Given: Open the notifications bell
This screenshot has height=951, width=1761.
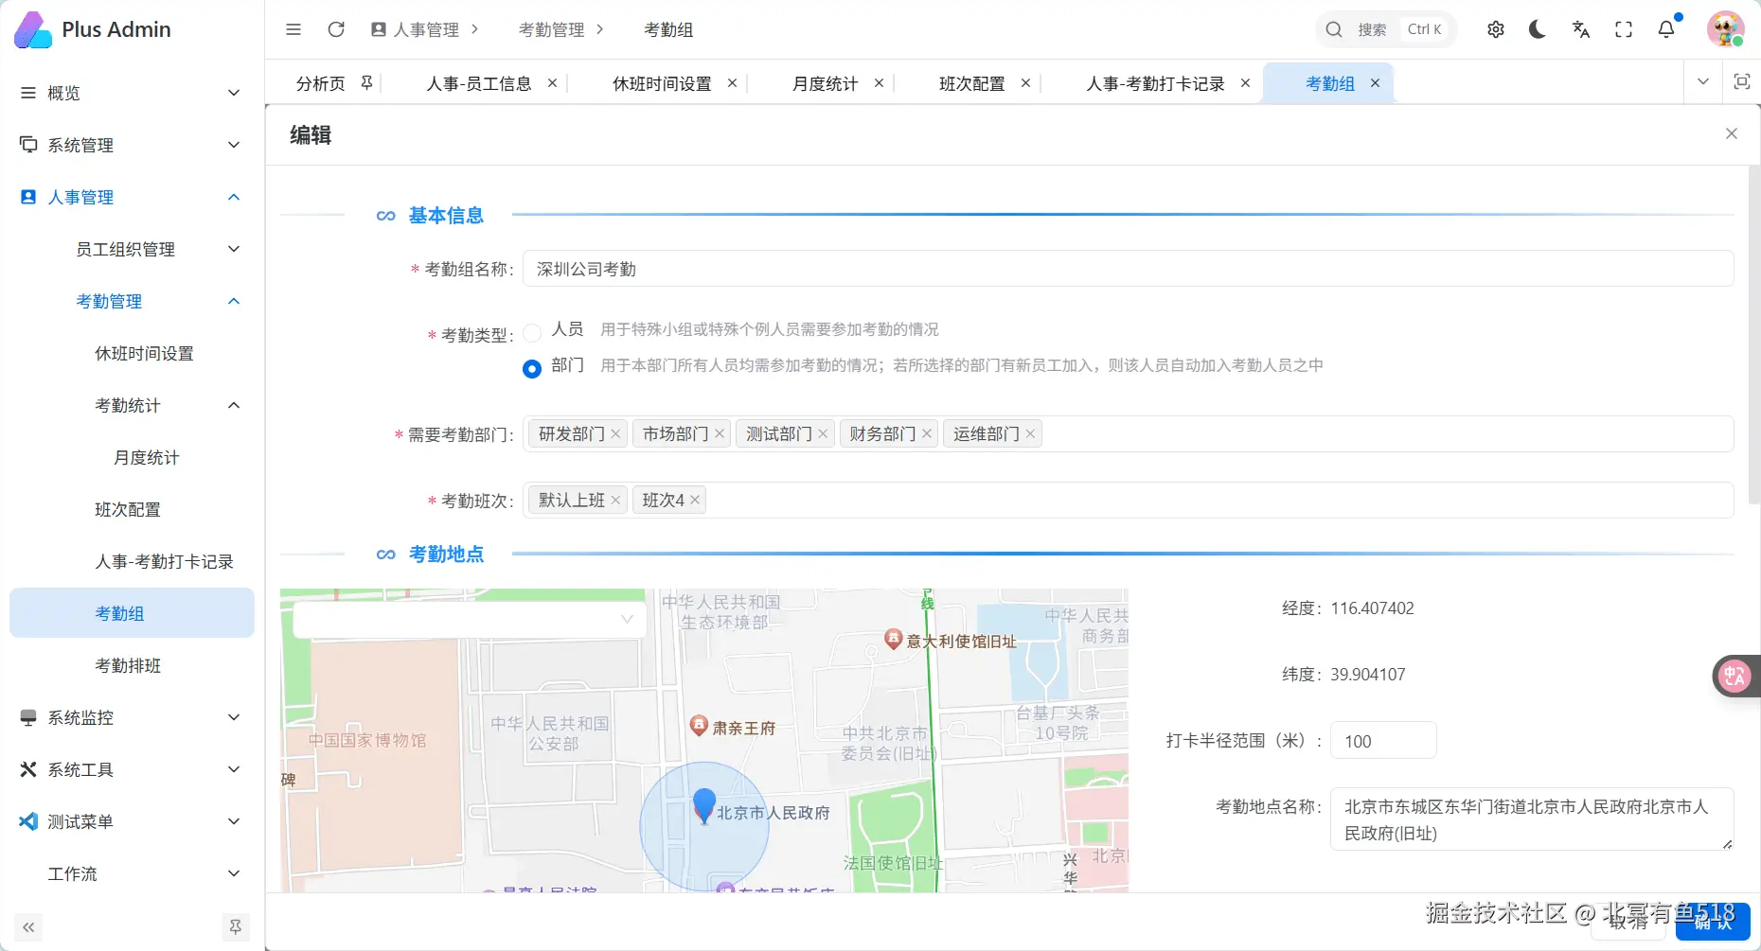Looking at the screenshot, I should coord(1666,29).
